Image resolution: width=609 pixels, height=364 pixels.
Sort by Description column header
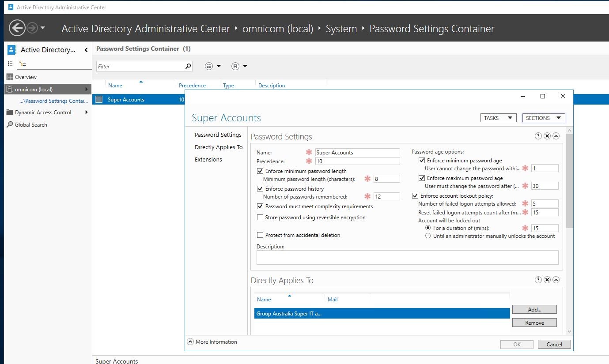[272, 86]
